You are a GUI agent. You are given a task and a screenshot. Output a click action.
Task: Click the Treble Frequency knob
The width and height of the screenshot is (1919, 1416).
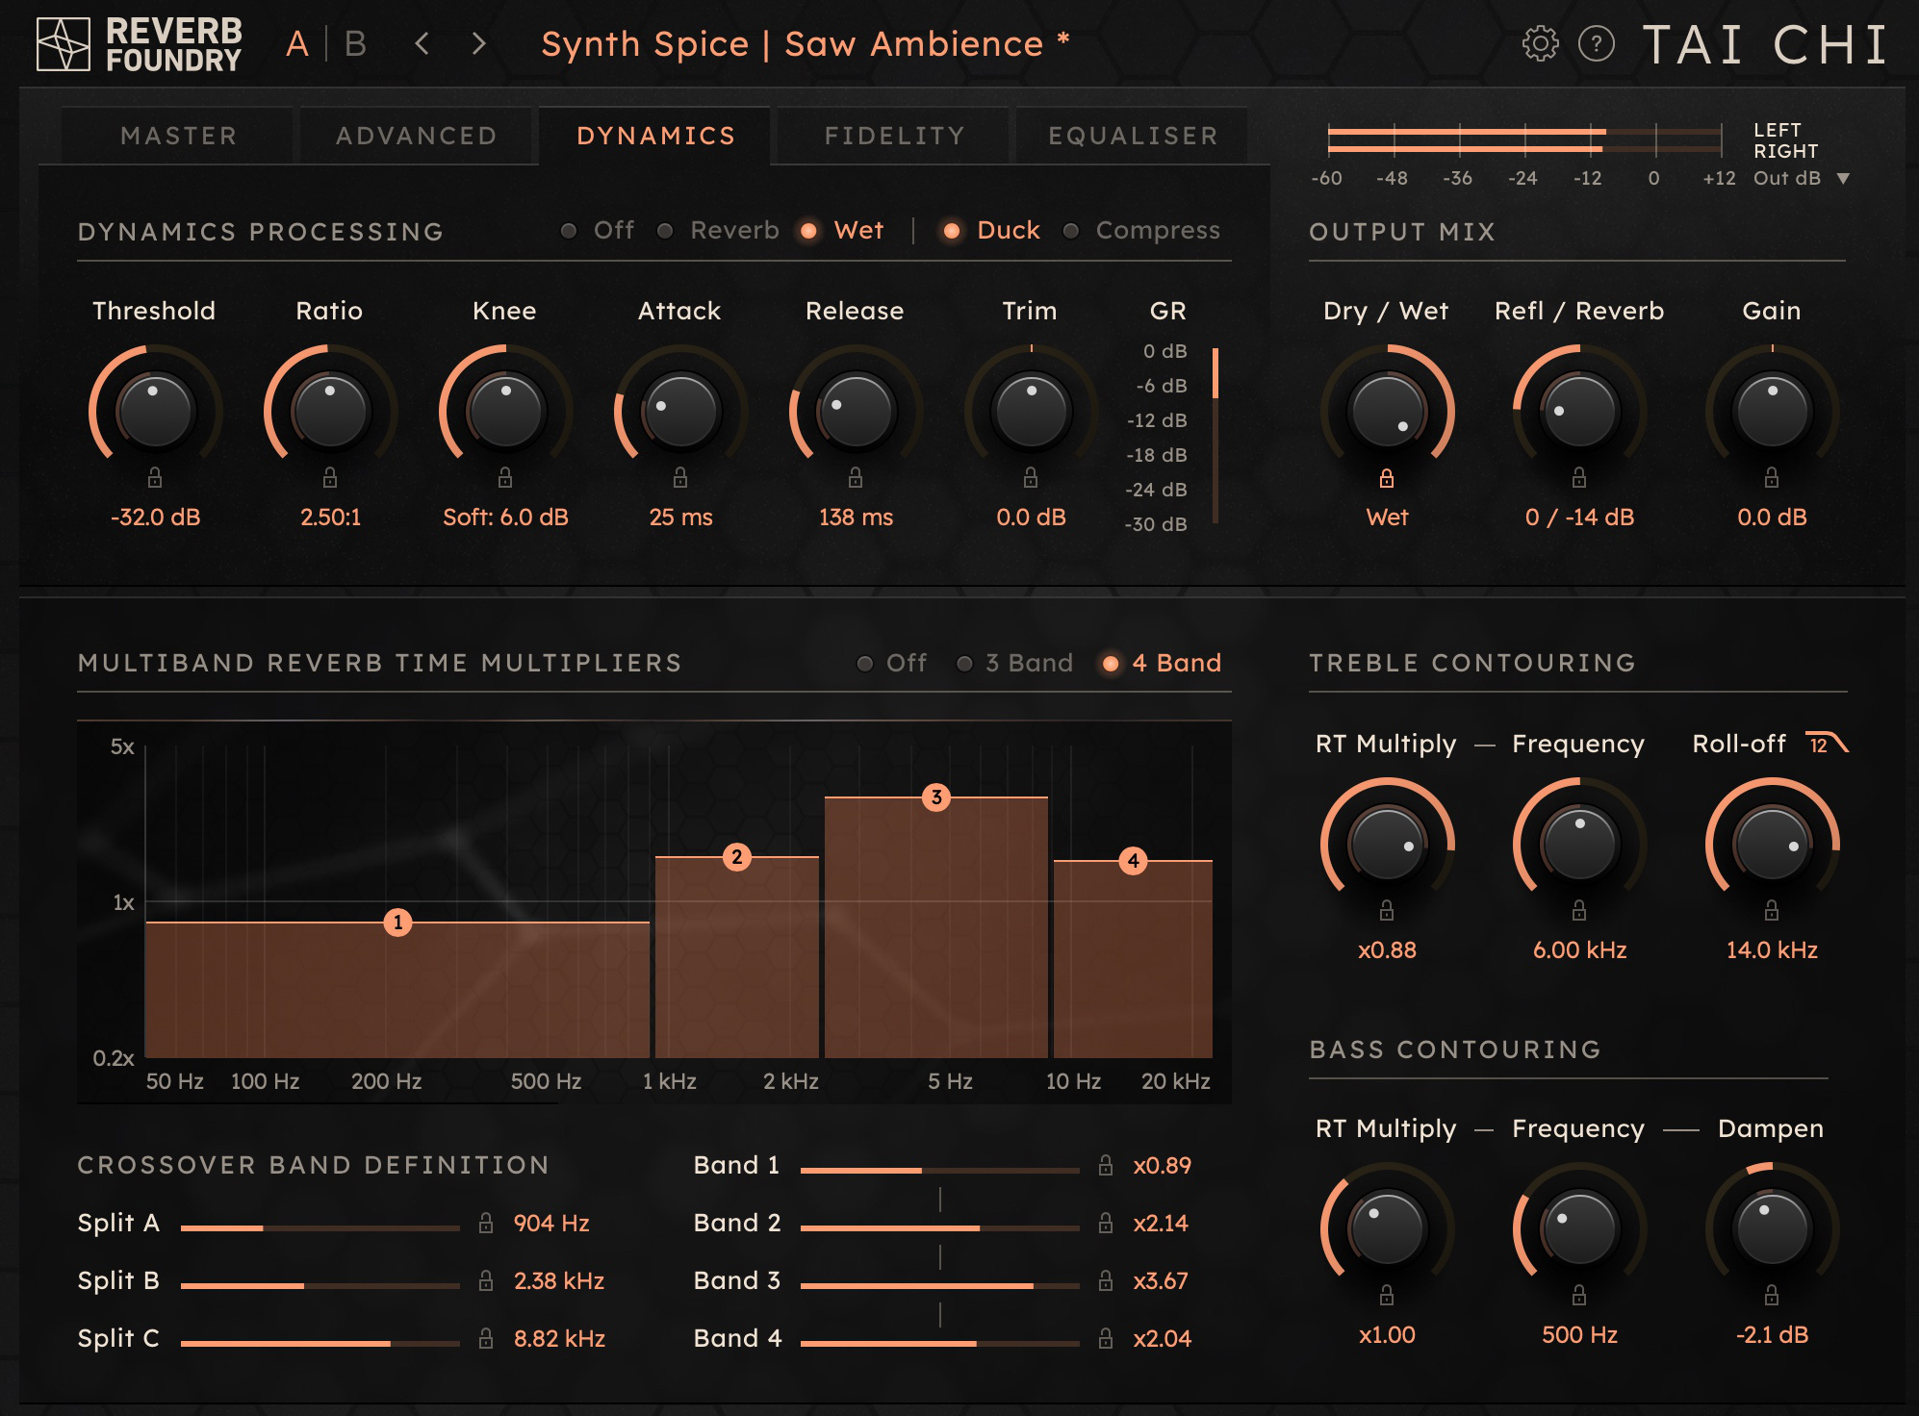click(1579, 843)
